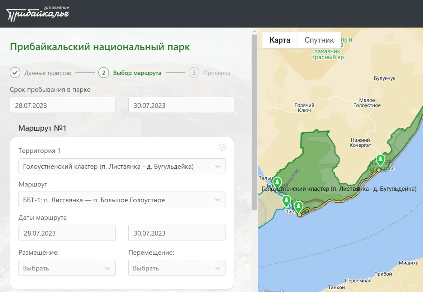Open the Перемещение dropdown
The image size is (423, 292).
(177, 268)
